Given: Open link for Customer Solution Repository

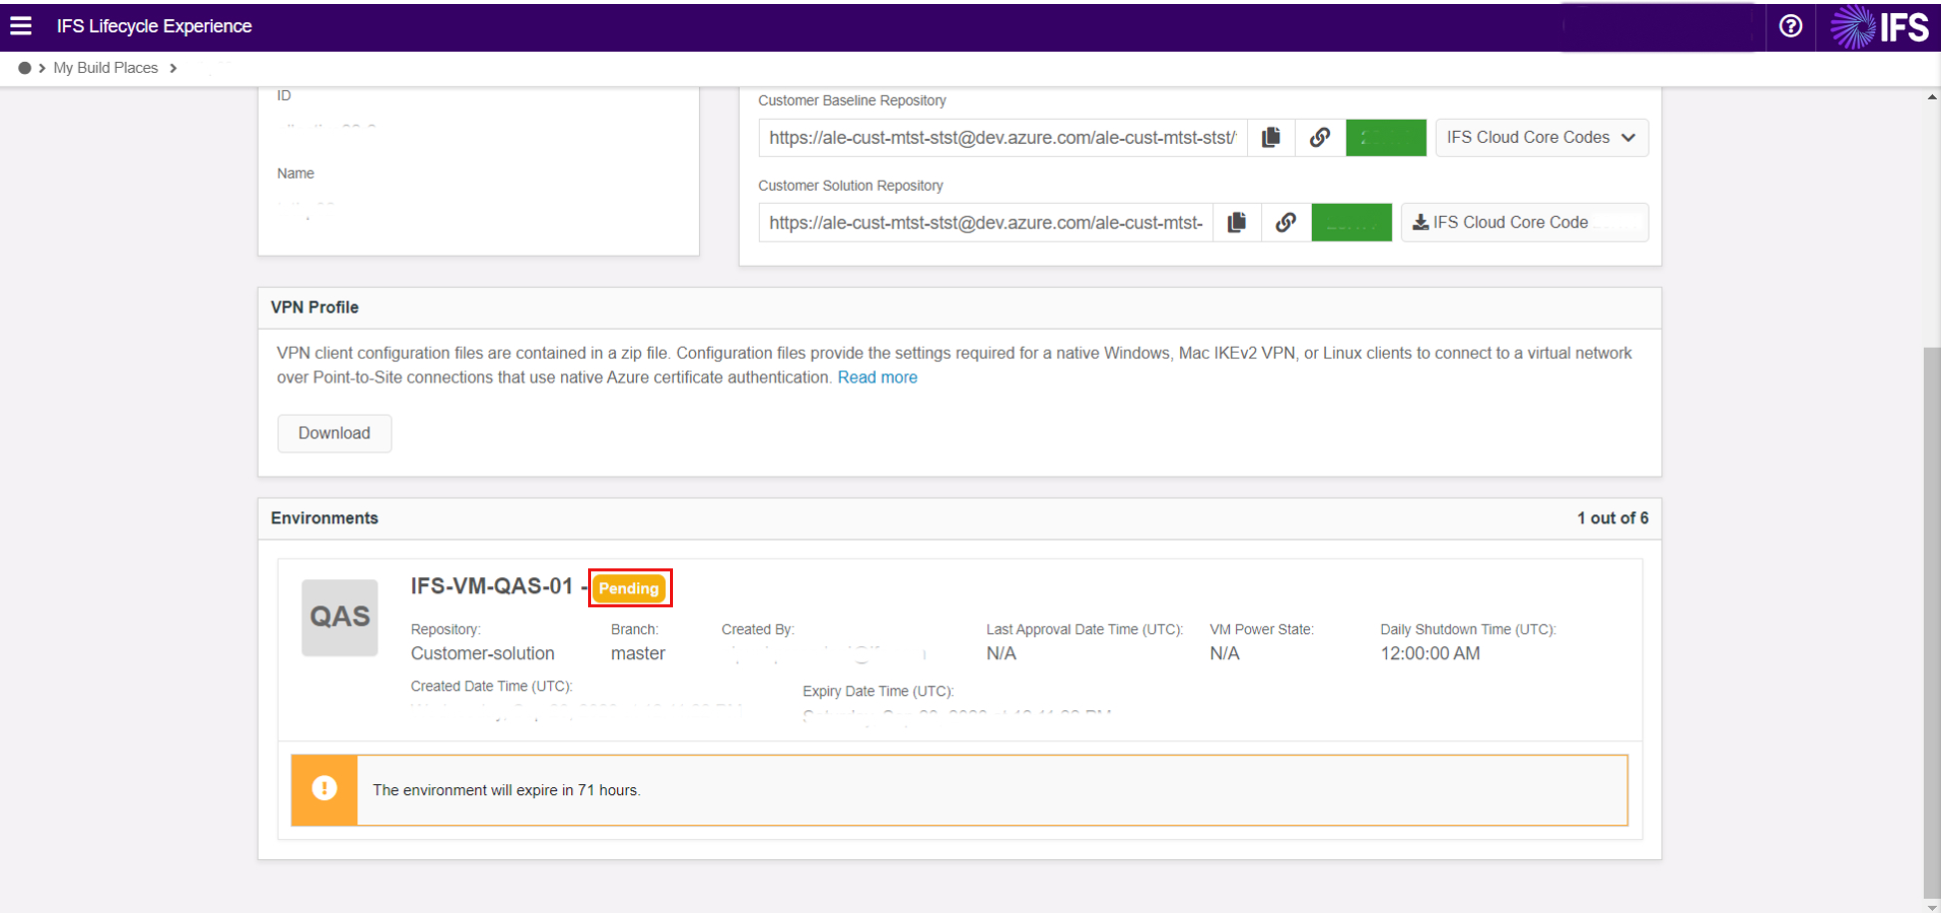Looking at the screenshot, I should pos(1286,223).
